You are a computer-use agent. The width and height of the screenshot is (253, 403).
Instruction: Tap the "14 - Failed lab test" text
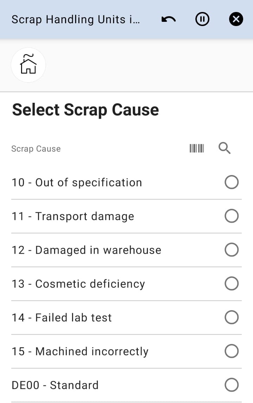tap(61, 317)
